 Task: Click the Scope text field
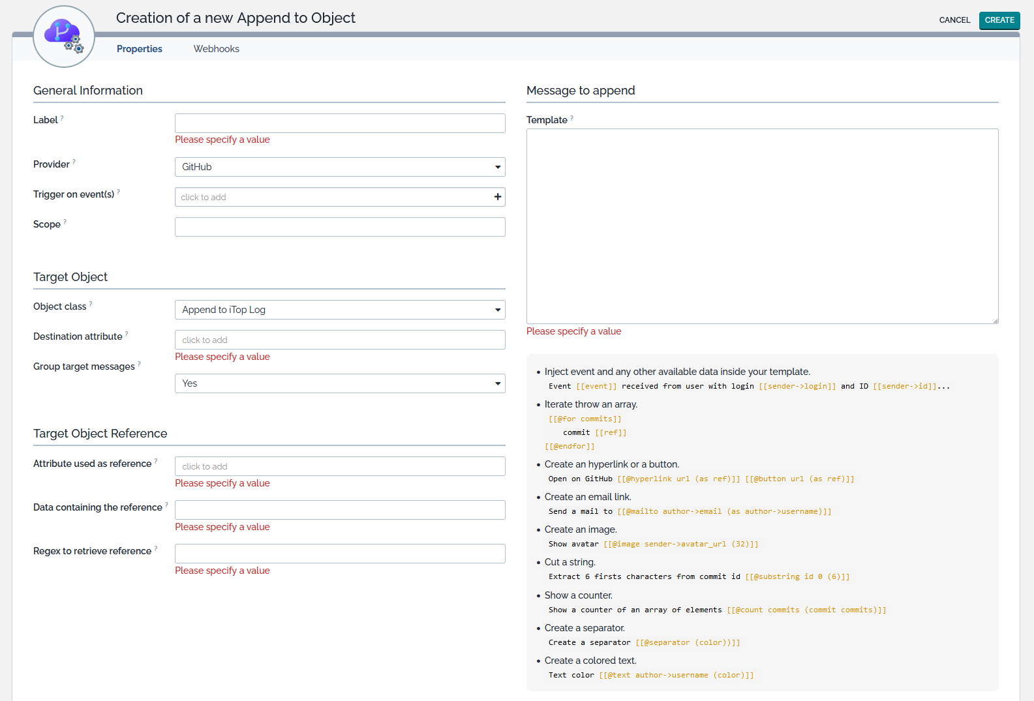[339, 227]
